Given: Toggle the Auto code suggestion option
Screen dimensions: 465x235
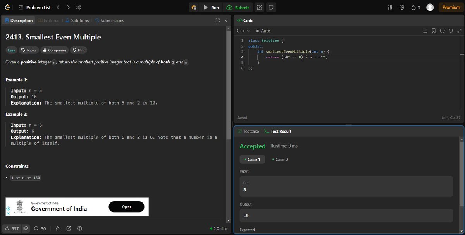Looking at the screenshot, I should 263,31.
